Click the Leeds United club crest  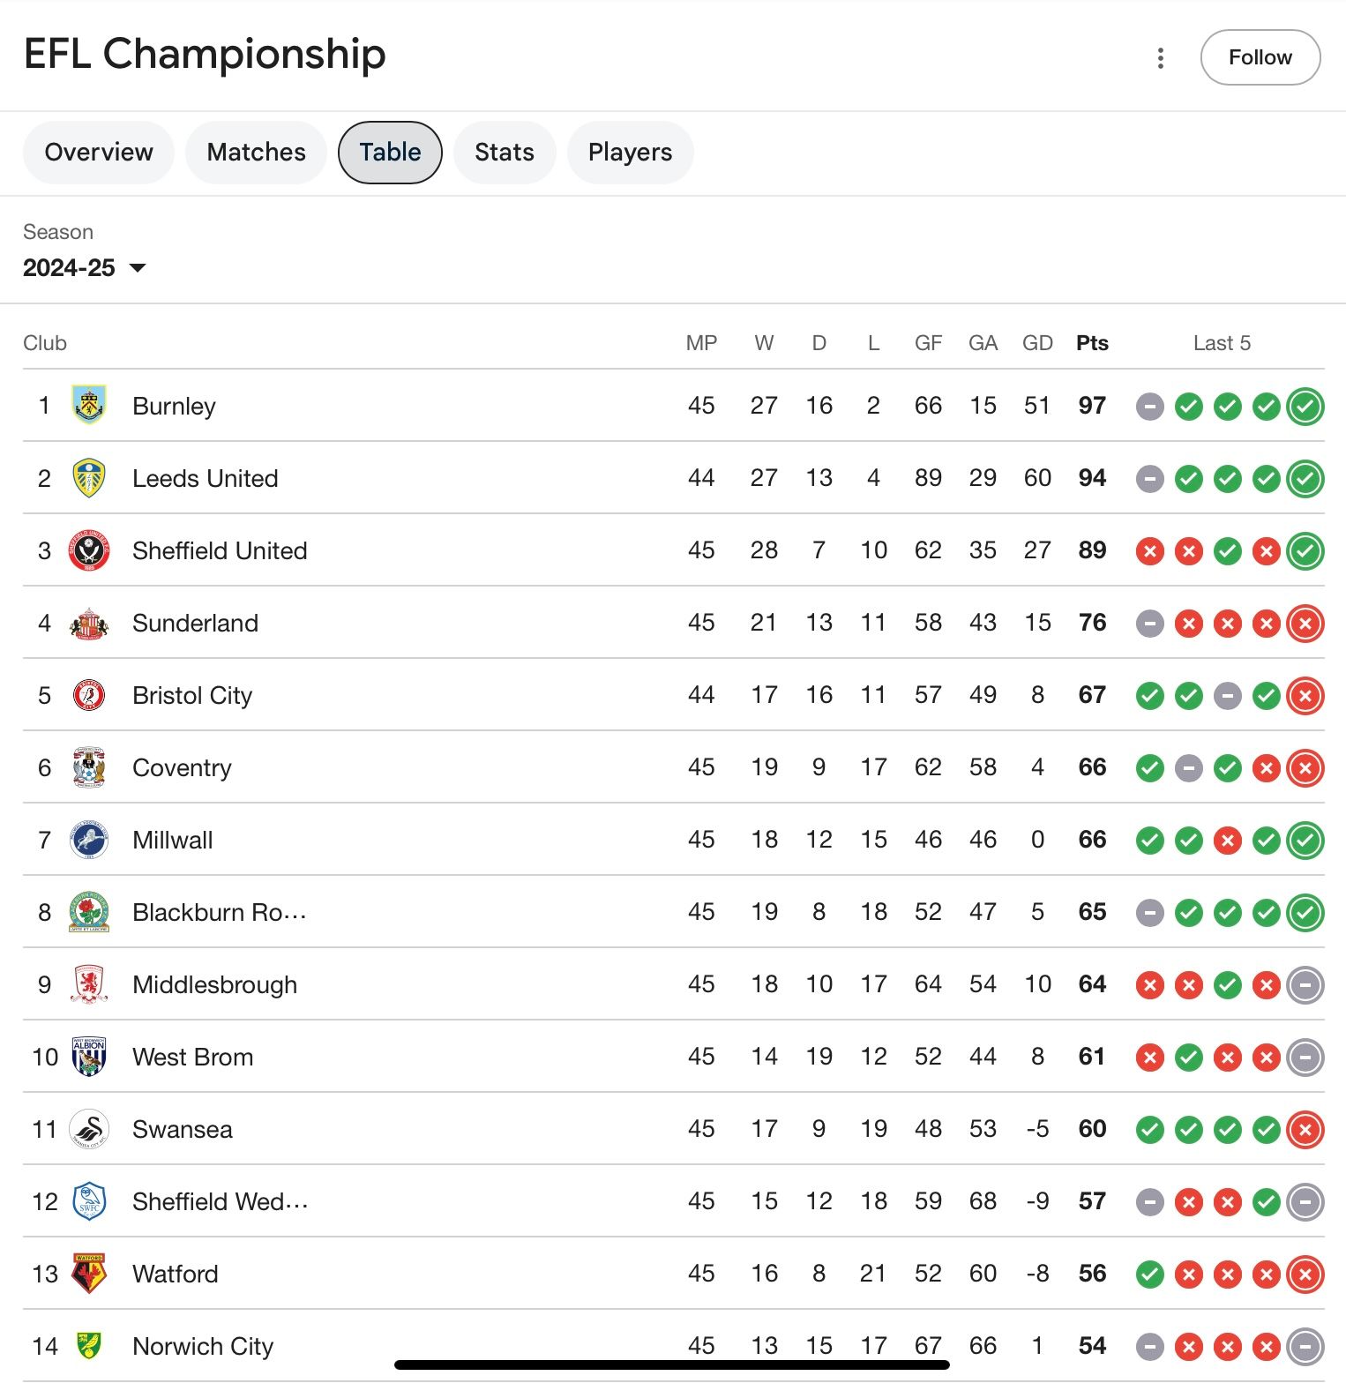[x=89, y=477]
